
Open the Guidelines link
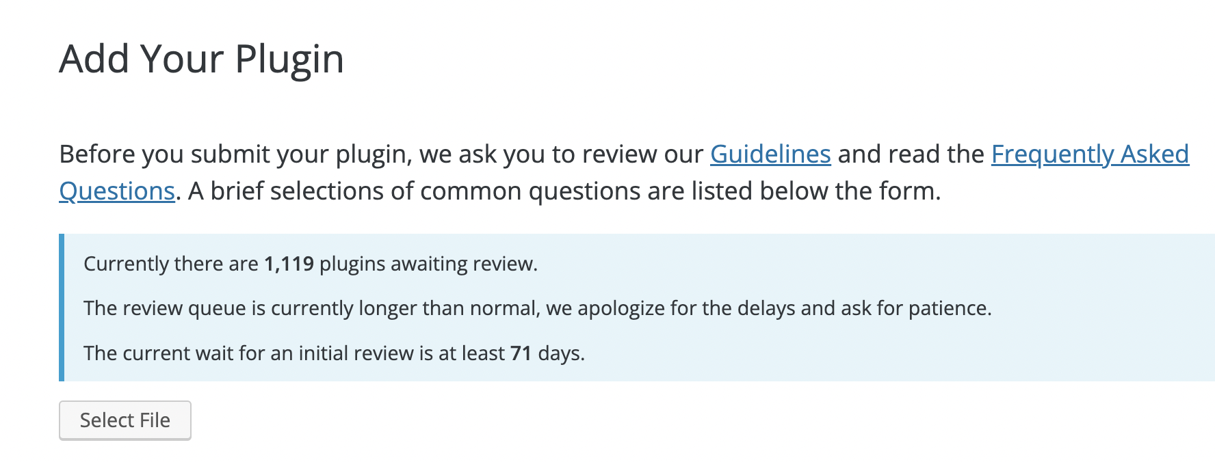(x=770, y=154)
